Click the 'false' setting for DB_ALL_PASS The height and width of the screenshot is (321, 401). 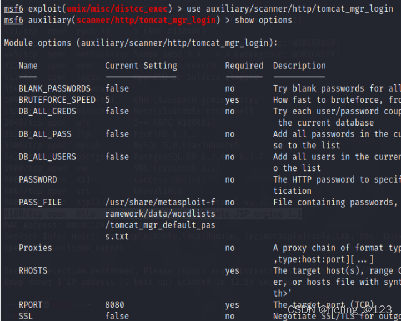tap(117, 134)
